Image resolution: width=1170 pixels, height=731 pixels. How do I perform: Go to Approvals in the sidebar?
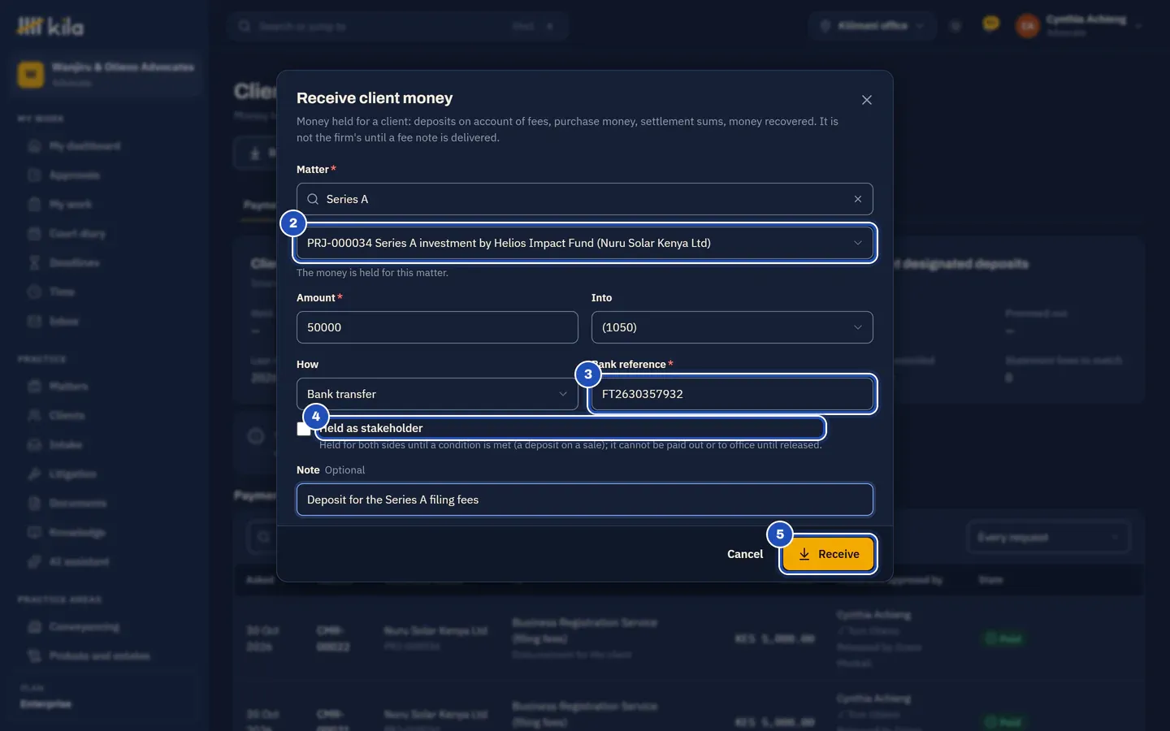[75, 175]
